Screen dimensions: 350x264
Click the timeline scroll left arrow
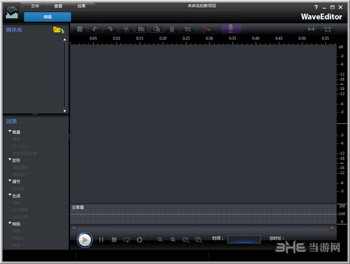(x=74, y=228)
